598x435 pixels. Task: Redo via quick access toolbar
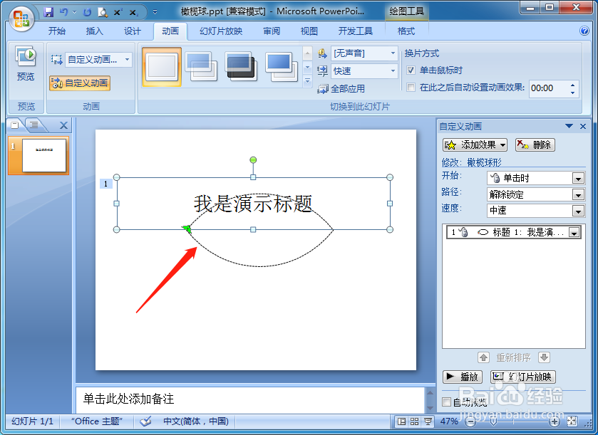(x=88, y=12)
